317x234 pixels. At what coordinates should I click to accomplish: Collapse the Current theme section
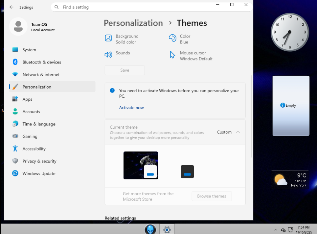tap(238, 132)
